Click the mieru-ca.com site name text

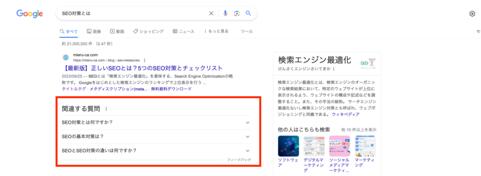[85, 55]
